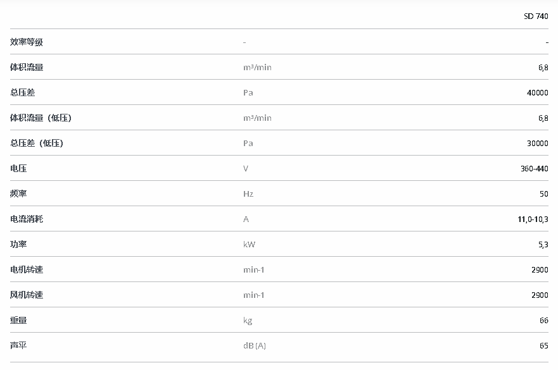Select the power value 5,3

543,244
